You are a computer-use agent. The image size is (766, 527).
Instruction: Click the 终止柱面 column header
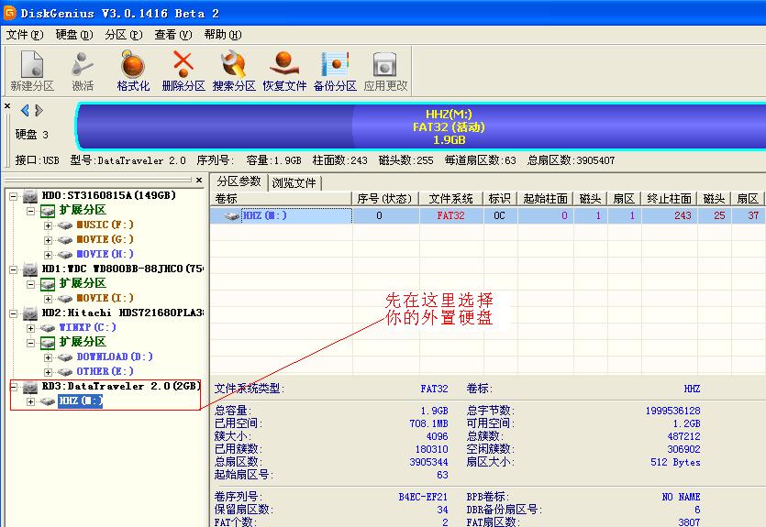pos(669,199)
